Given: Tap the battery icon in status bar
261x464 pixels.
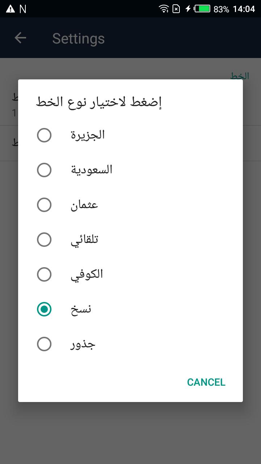Looking at the screenshot, I should tap(202, 9).
